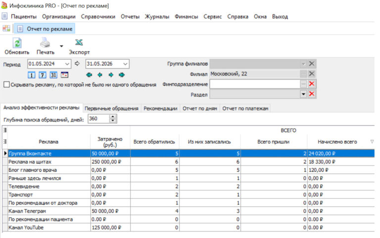Open the Справочники menu
Image resolution: width=380 pixels, height=238 pixels.
pos(98,17)
